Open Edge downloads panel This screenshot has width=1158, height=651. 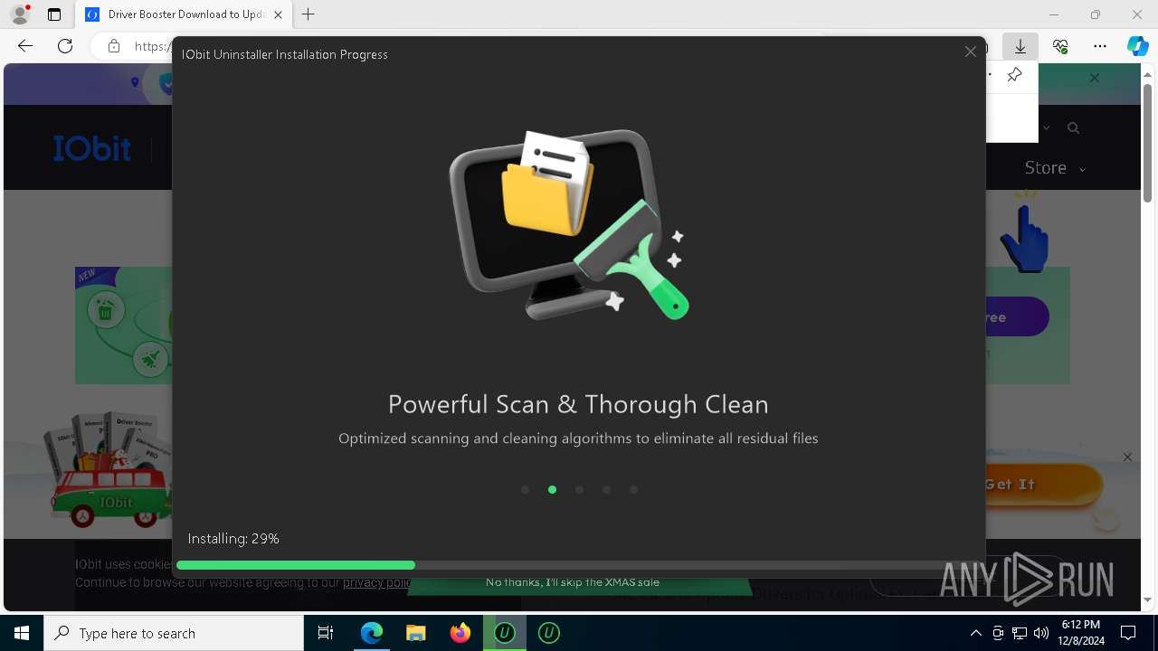click(x=1020, y=46)
